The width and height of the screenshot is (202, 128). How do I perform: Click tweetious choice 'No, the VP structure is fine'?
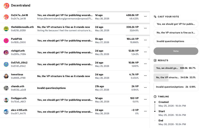(63, 76)
